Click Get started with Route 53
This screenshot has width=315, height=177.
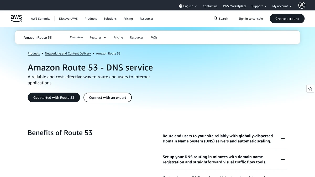pos(54,98)
